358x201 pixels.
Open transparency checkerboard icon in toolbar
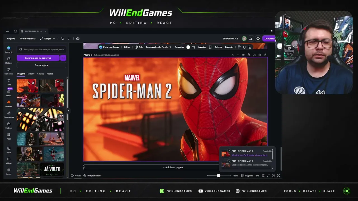pos(210,47)
